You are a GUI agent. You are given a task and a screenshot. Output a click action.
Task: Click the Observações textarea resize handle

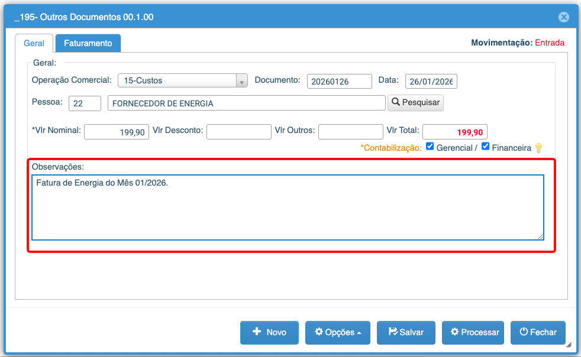click(x=540, y=236)
